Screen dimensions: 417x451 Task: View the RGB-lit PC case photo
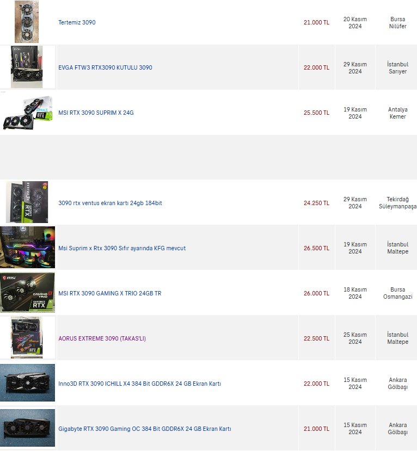[27, 248]
